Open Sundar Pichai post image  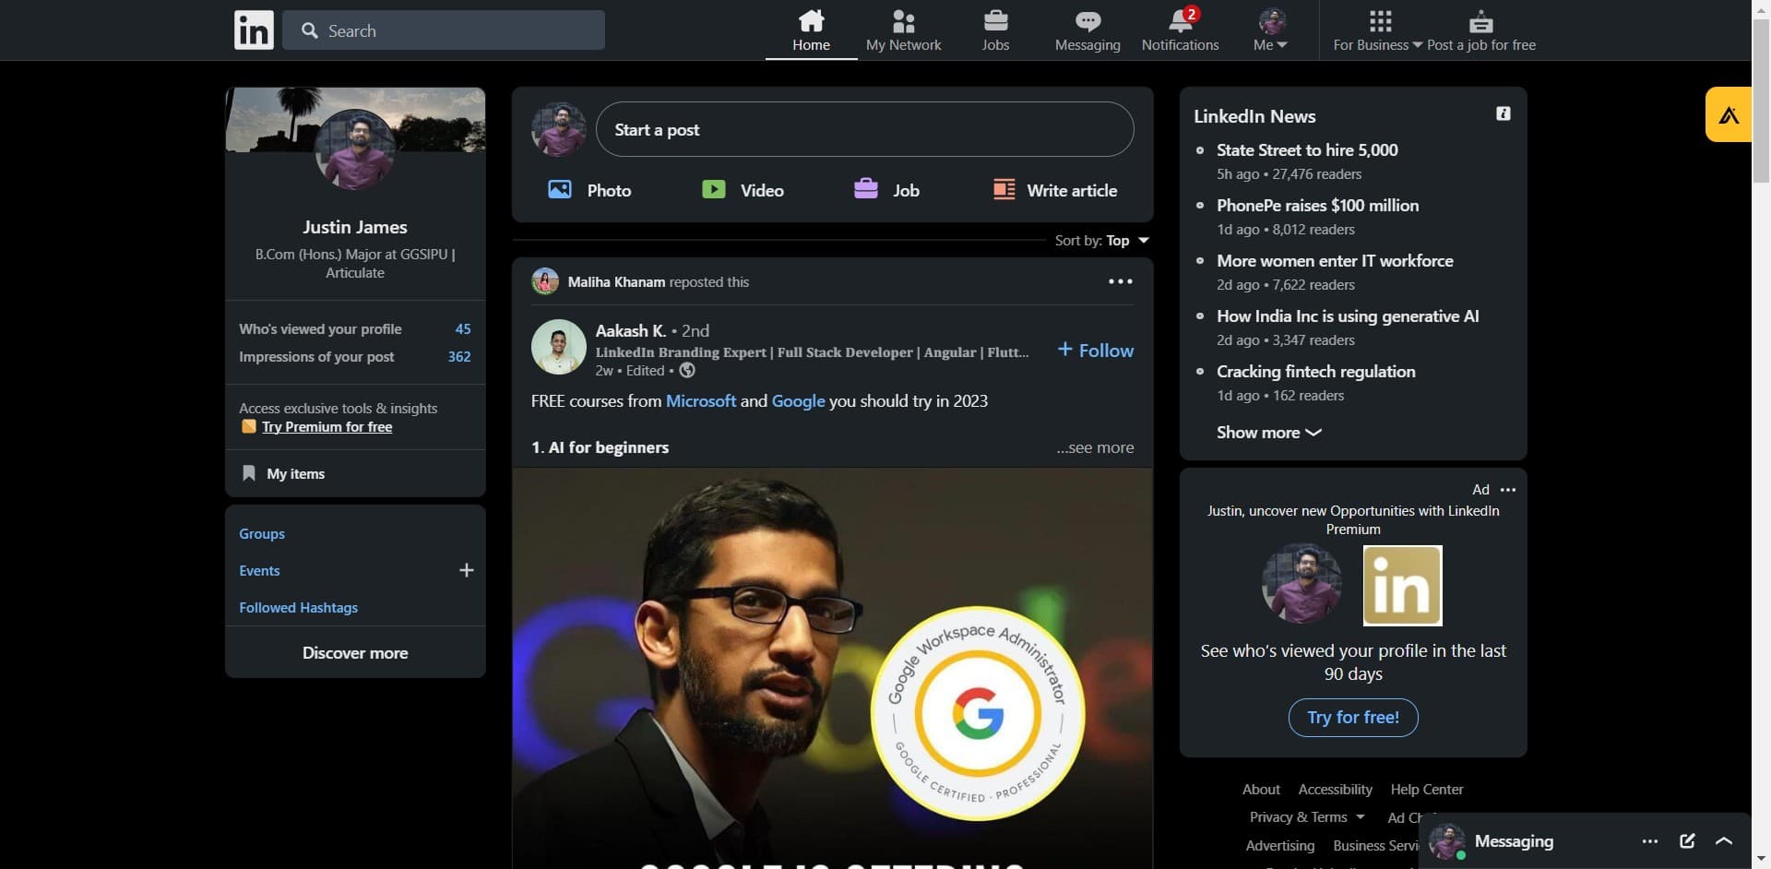pyautogui.click(x=832, y=668)
